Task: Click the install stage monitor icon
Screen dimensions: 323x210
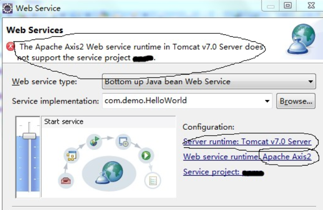Action: point(123,141)
